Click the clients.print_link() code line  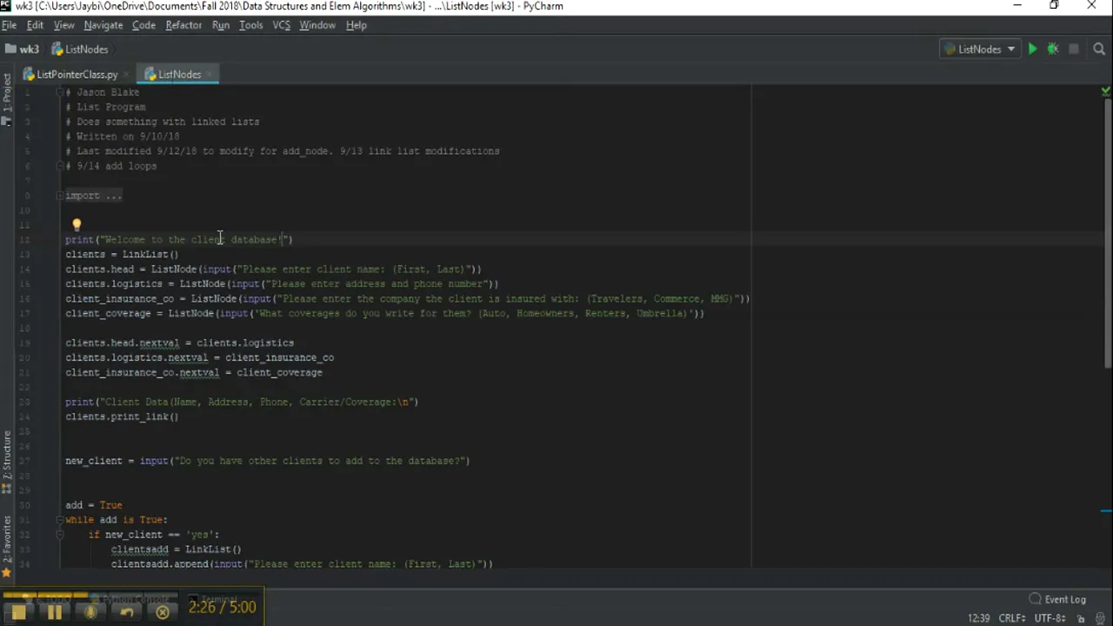(122, 416)
